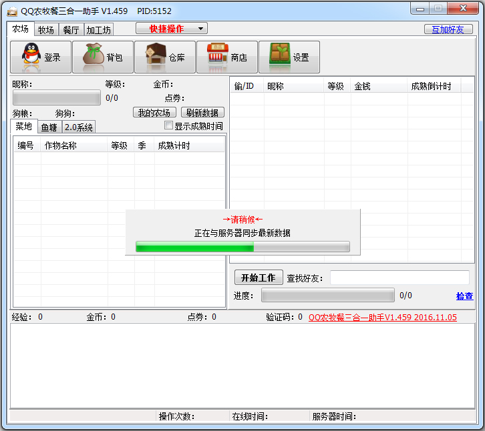Click the 操作次数 status bar entry
This screenshot has width=485, height=431.
pyautogui.click(x=176, y=416)
